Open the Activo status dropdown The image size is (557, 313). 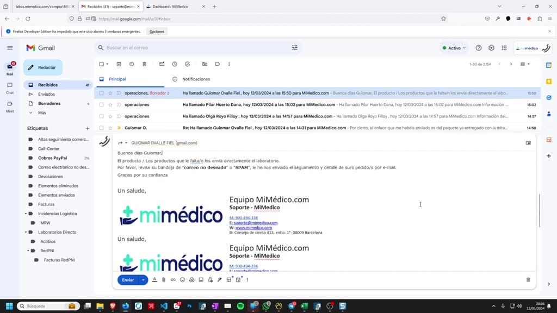(454, 48)
